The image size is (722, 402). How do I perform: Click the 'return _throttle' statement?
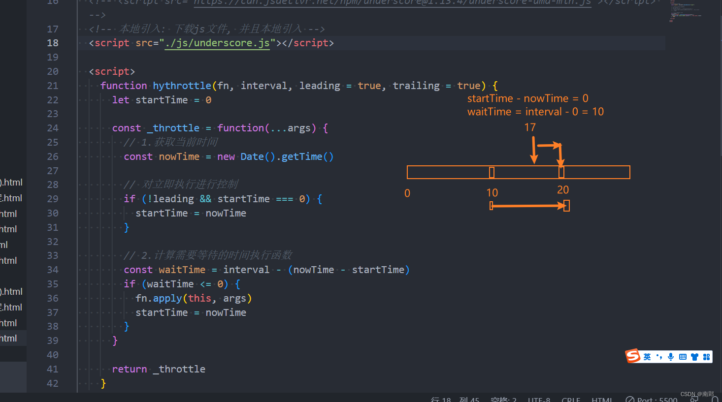(x=159, y=369)
